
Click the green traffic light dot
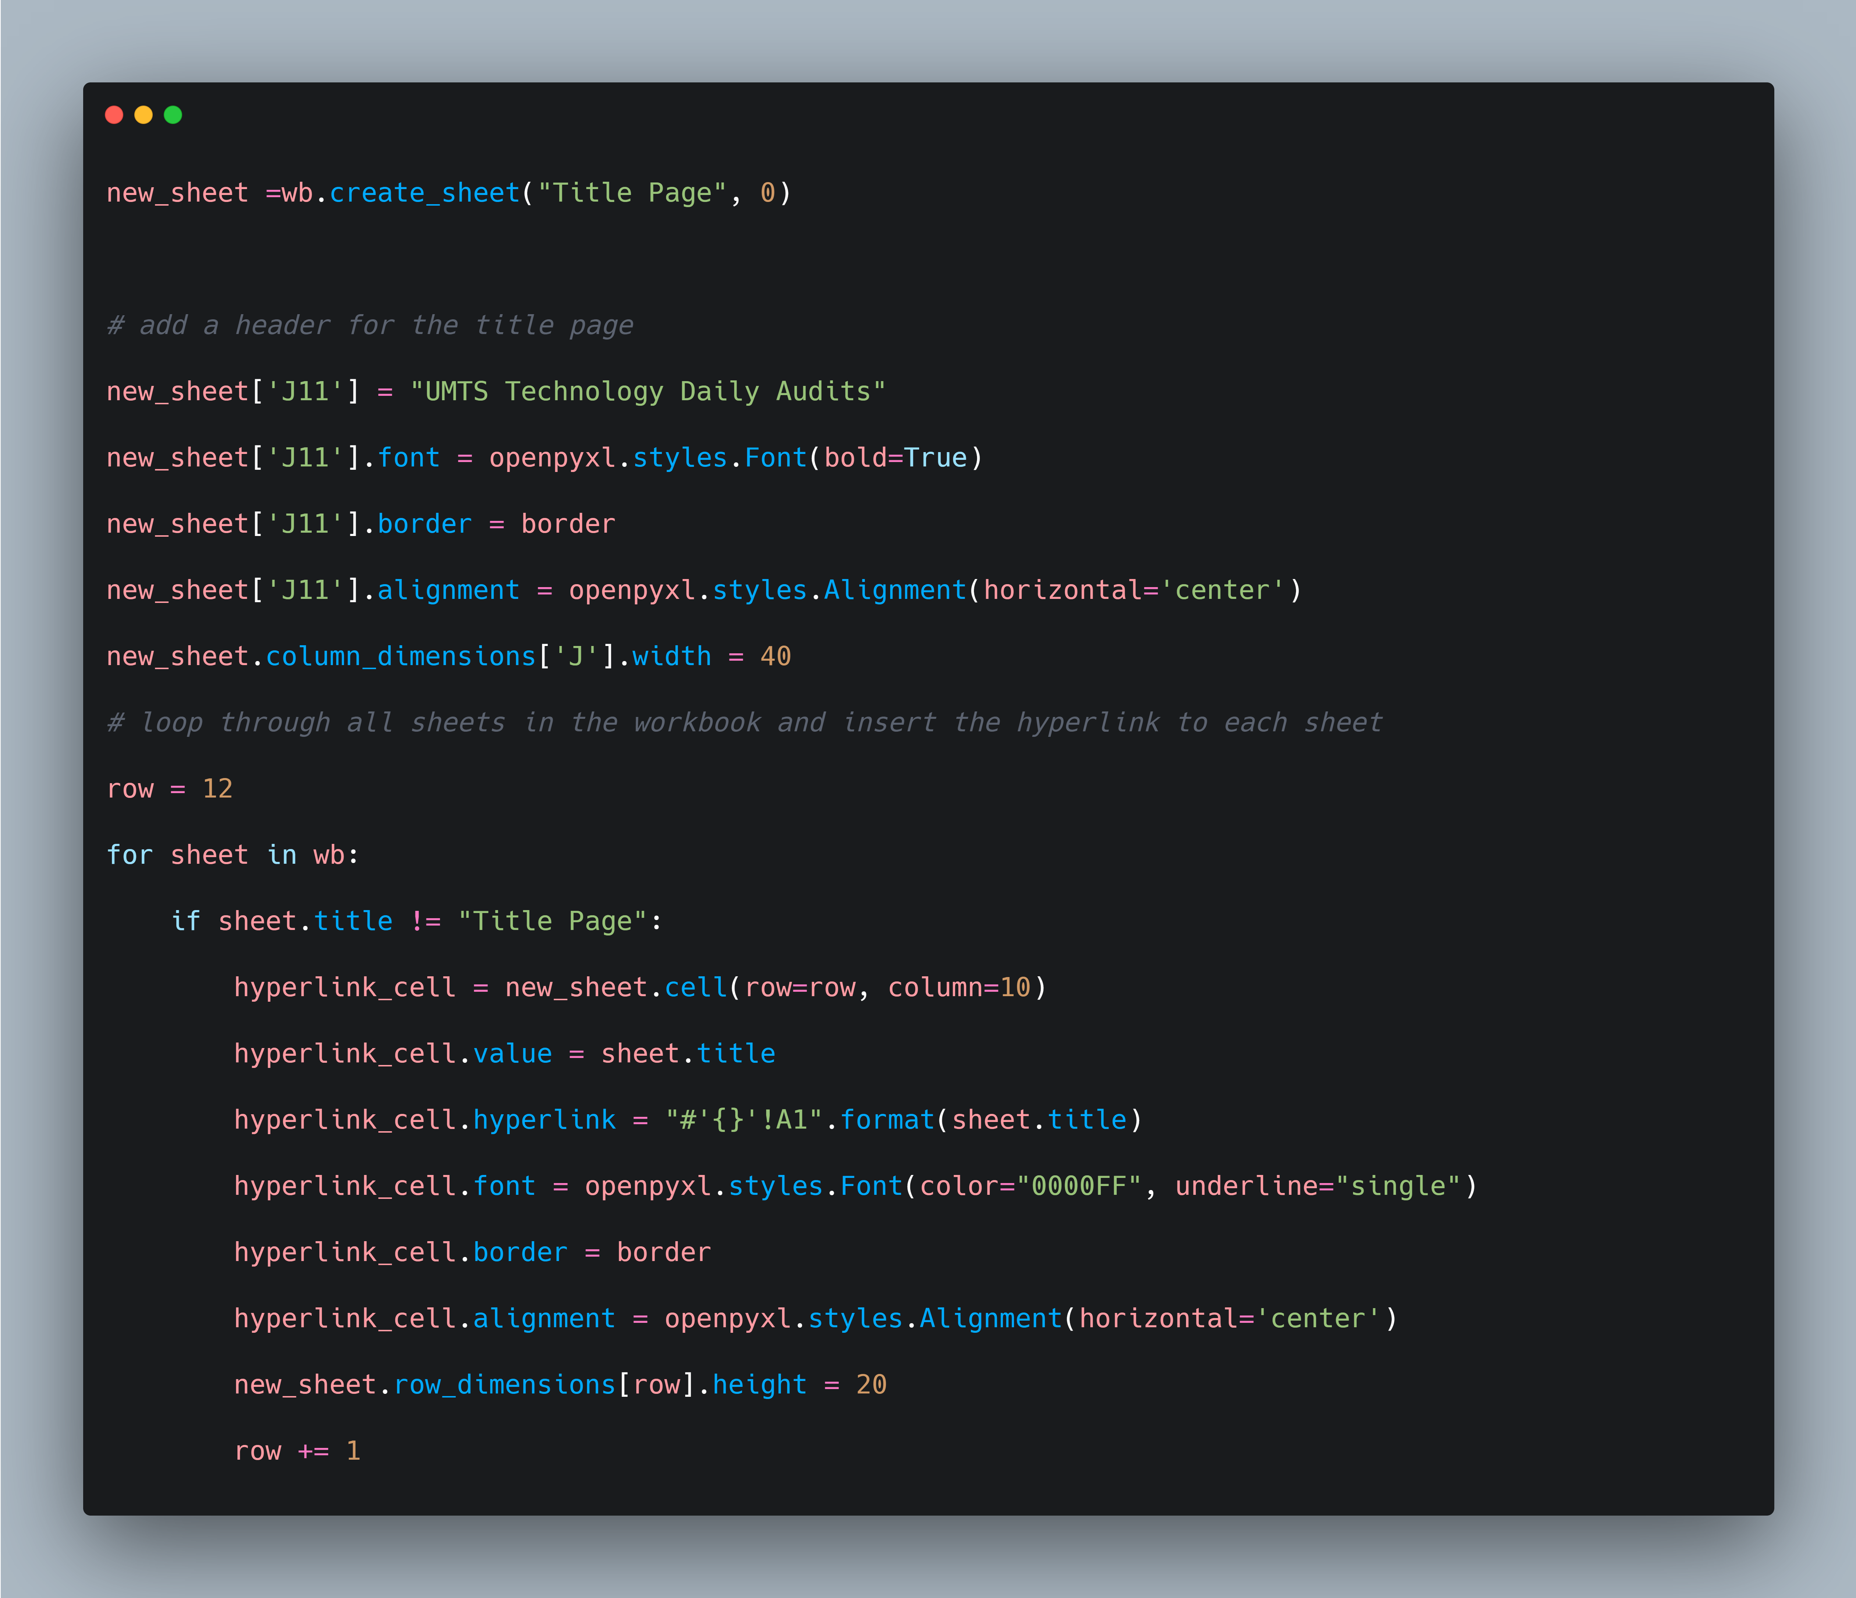174,115
